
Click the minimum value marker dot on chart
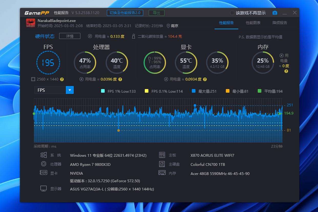[119, 130]
